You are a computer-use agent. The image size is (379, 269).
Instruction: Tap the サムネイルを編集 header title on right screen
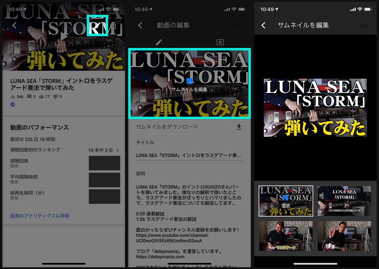click(303, 25)
